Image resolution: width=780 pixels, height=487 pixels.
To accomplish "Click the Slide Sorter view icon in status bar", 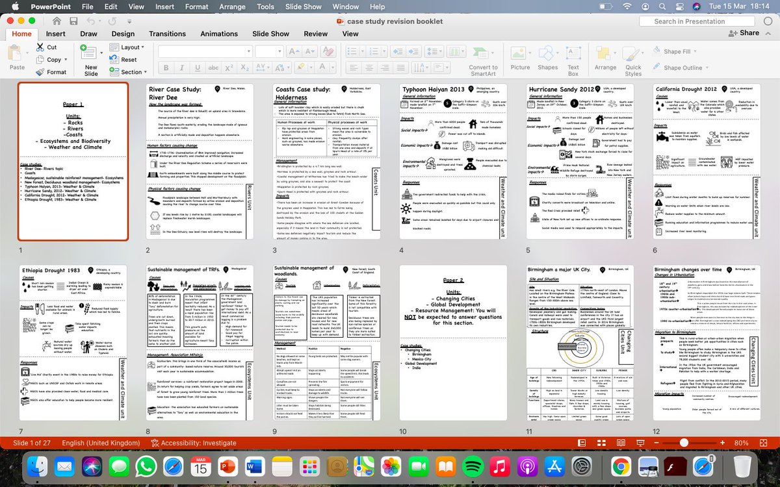I will [601, 443].
